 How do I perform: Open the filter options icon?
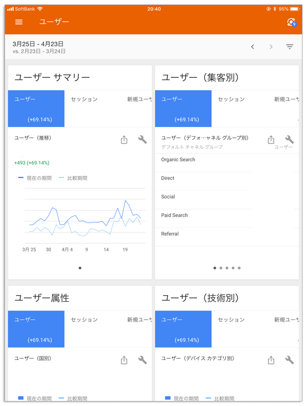click(x=289, y=47)
